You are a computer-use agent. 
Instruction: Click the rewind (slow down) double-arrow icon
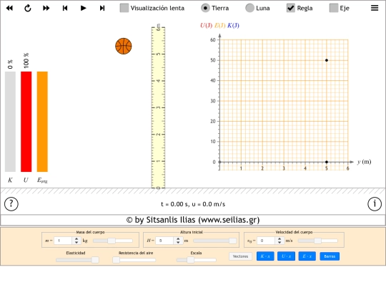pyautogui.click(x=9, y=8)
